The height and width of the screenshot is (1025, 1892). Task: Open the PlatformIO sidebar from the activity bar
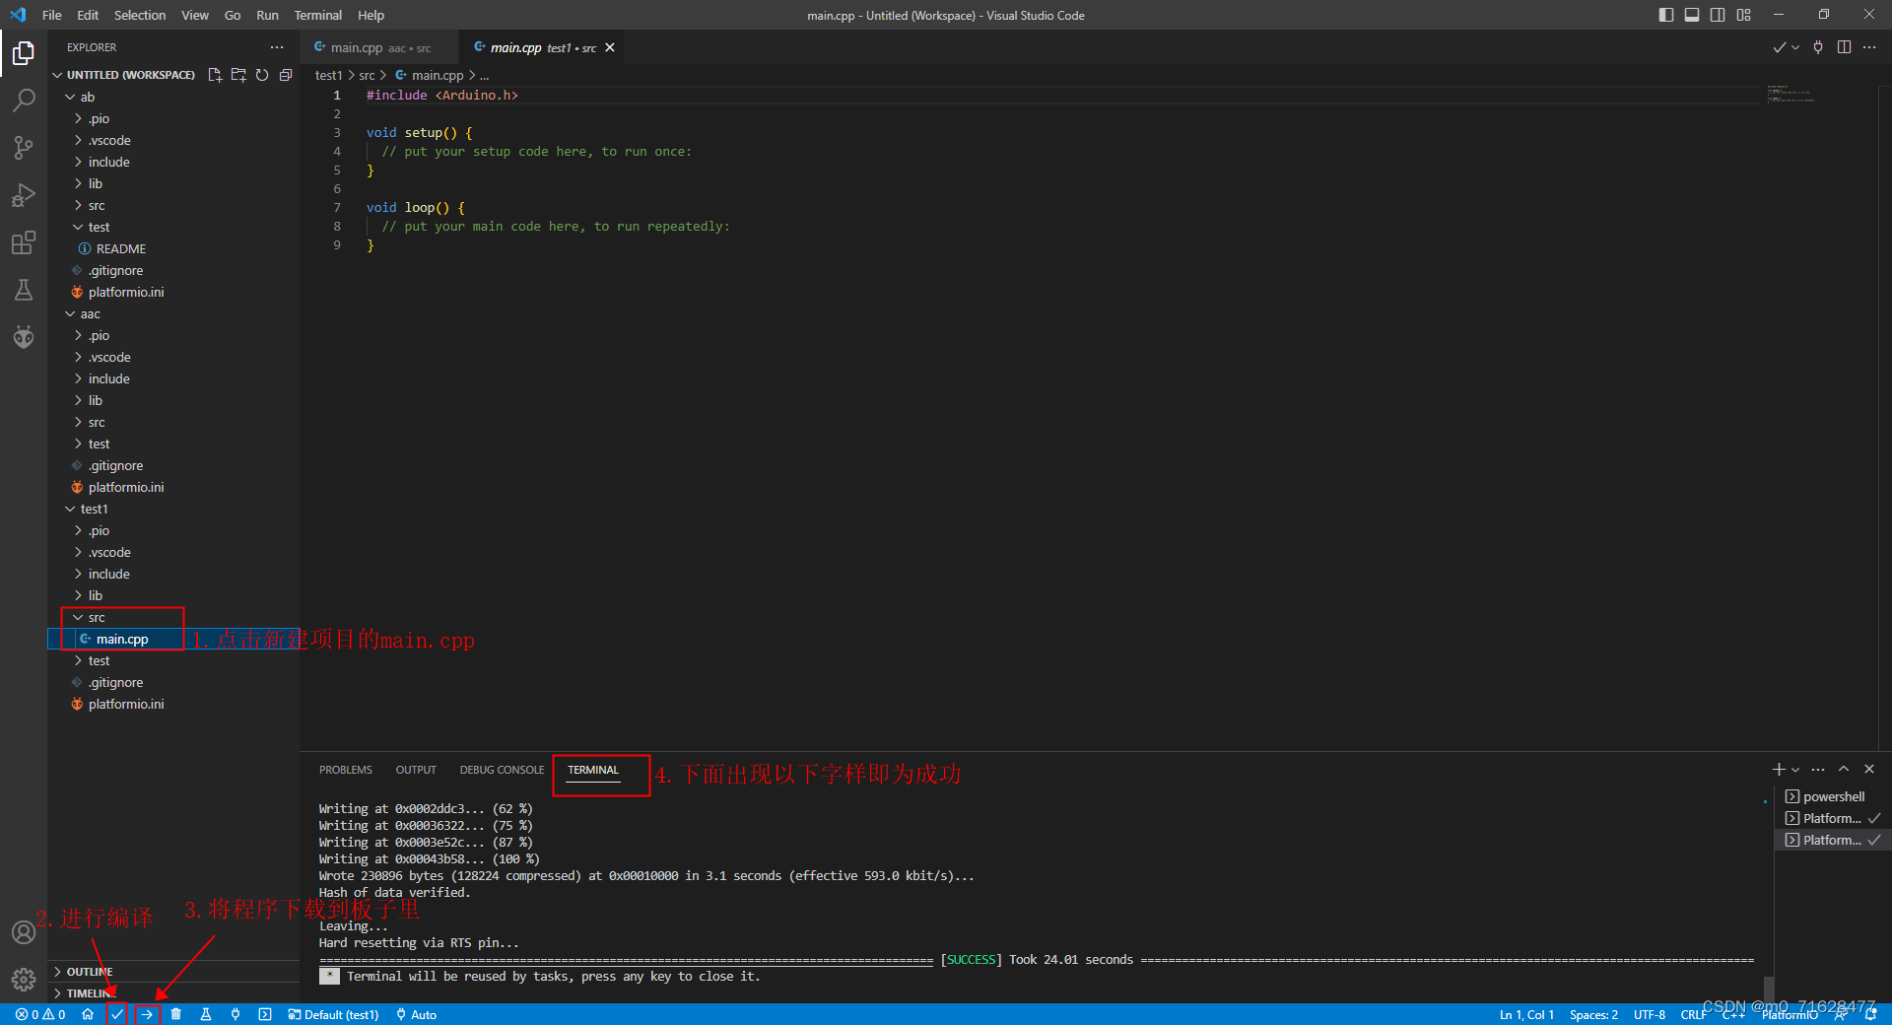coord(24,337)
